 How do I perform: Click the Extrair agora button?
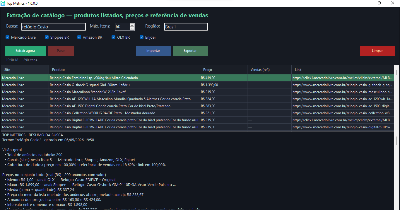[x=25, y=51]
